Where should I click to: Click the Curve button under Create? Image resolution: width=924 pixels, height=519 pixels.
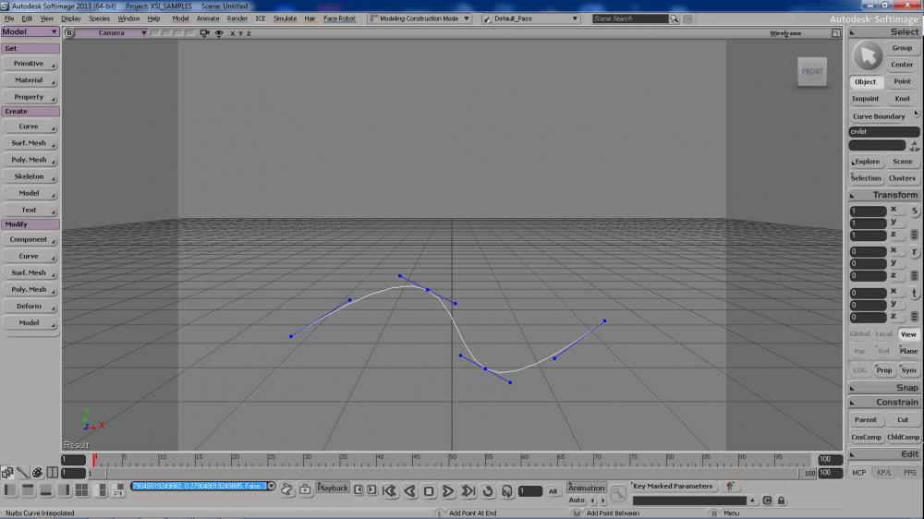pos(29,127)
